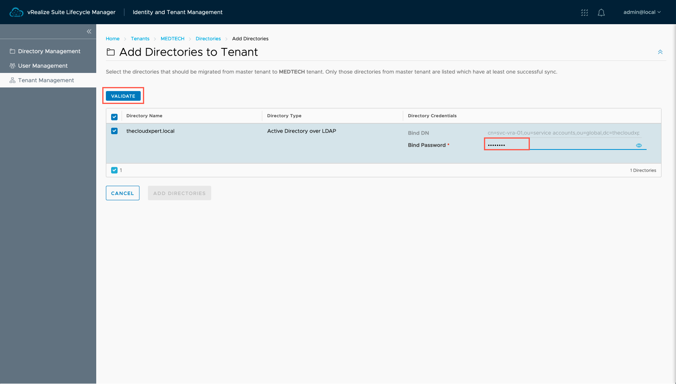
Task: Go to MEDTECH in the breadcrumb
Action: [x=172, y=39]
